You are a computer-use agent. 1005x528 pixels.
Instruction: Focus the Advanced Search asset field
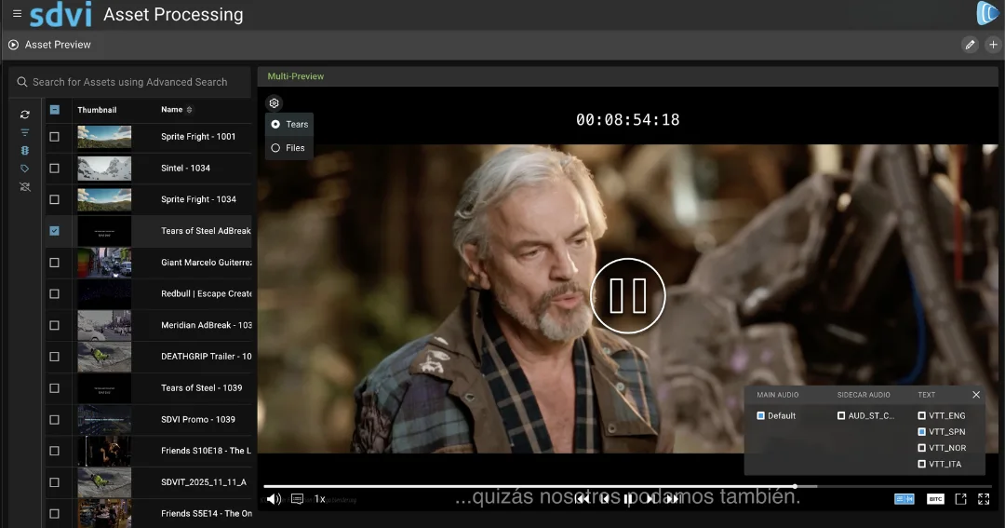[x=130, y=82]
